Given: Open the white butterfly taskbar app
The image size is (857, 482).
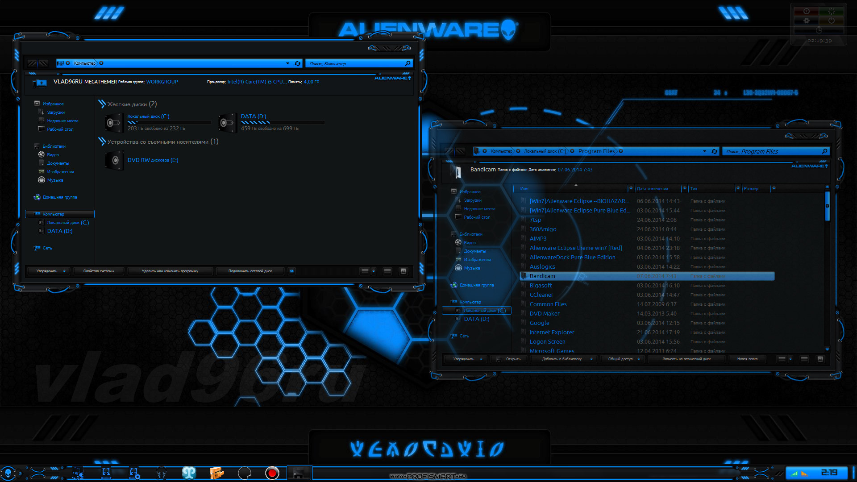Looking at the screenshot, I should tap(189, 473).
